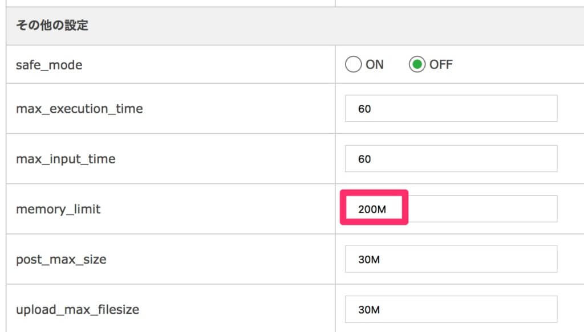Click the post_max_size setting label
The height and width of the screenshot is (332, 584).
click(x=61, y=260)
